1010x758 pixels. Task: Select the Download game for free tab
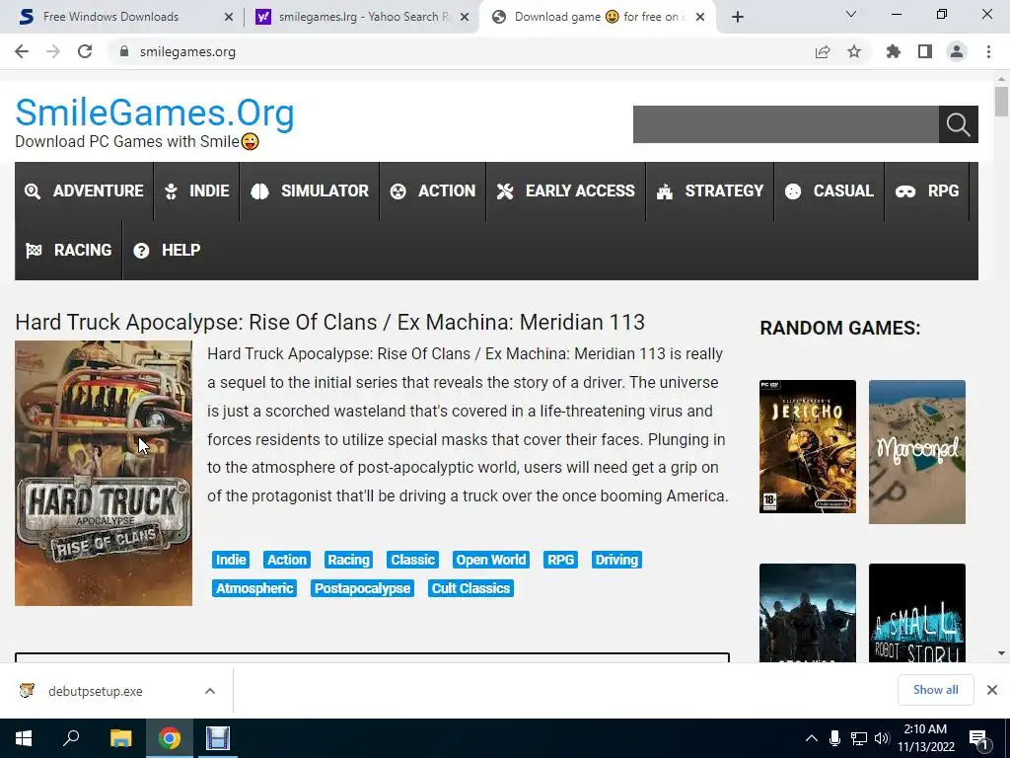(596, 17)
